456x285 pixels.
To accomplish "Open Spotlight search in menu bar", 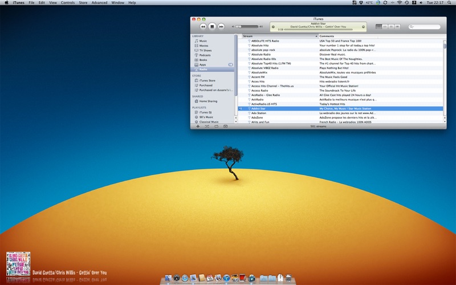I will pos(450,3).
